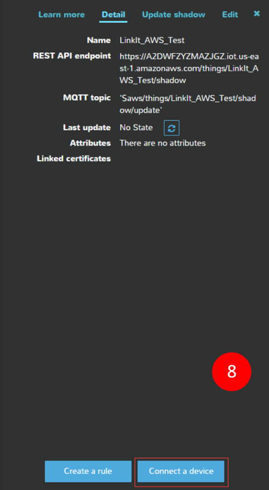Image resolution: width=269 pixels, height=490 pixels.
Task: Click the Attributes label
Action: 90,143
